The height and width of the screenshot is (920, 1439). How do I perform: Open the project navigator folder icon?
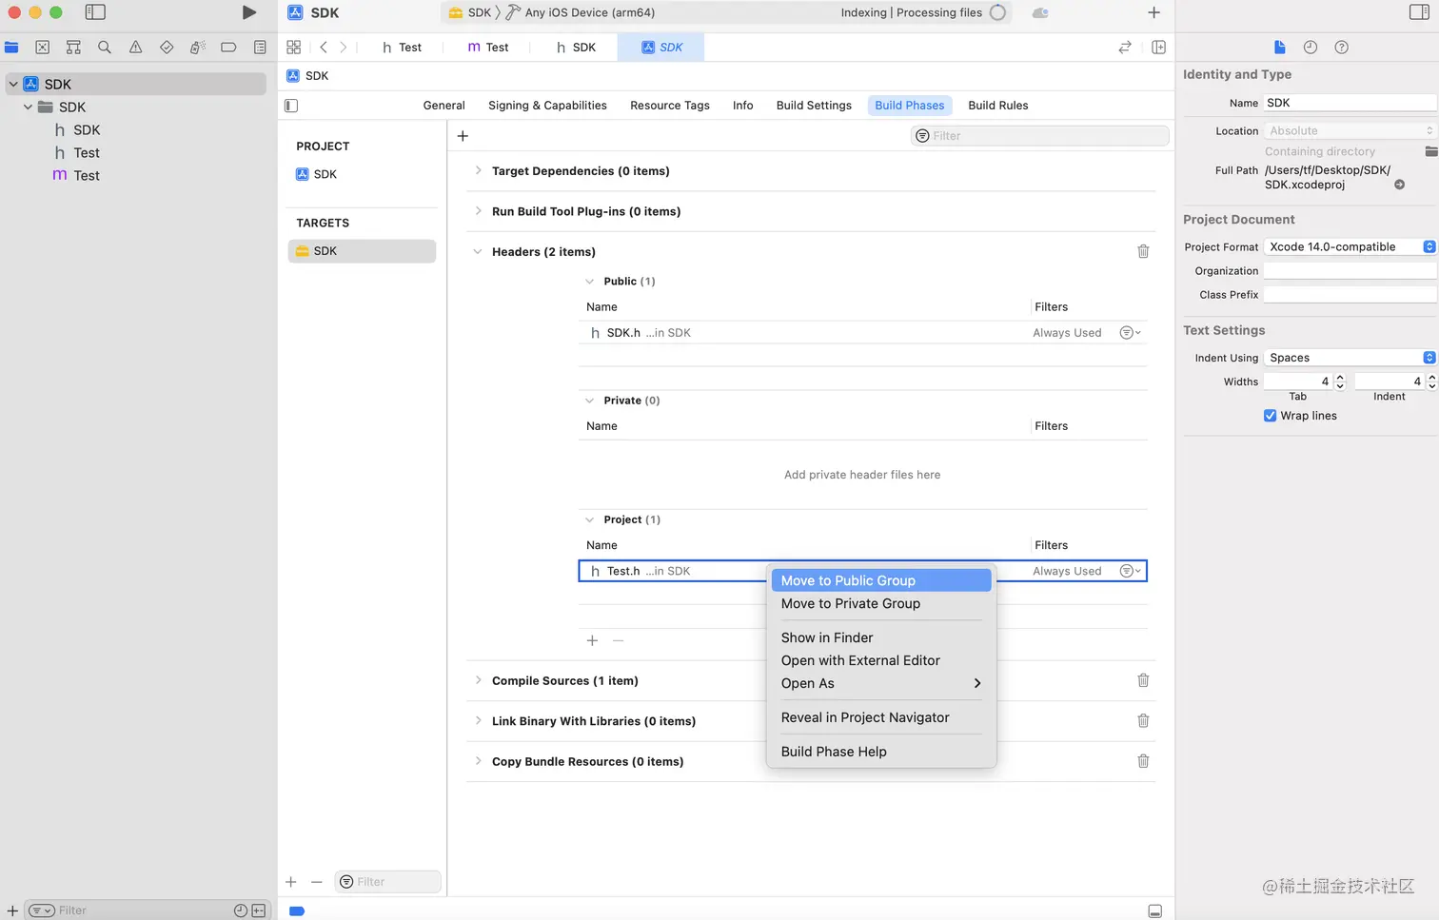[x=11, y=48]
